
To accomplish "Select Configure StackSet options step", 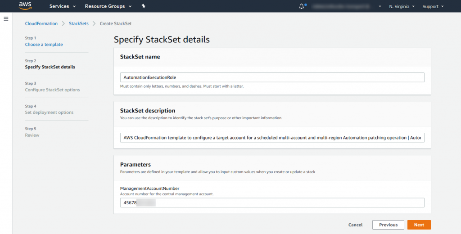I will pos(52,90).
